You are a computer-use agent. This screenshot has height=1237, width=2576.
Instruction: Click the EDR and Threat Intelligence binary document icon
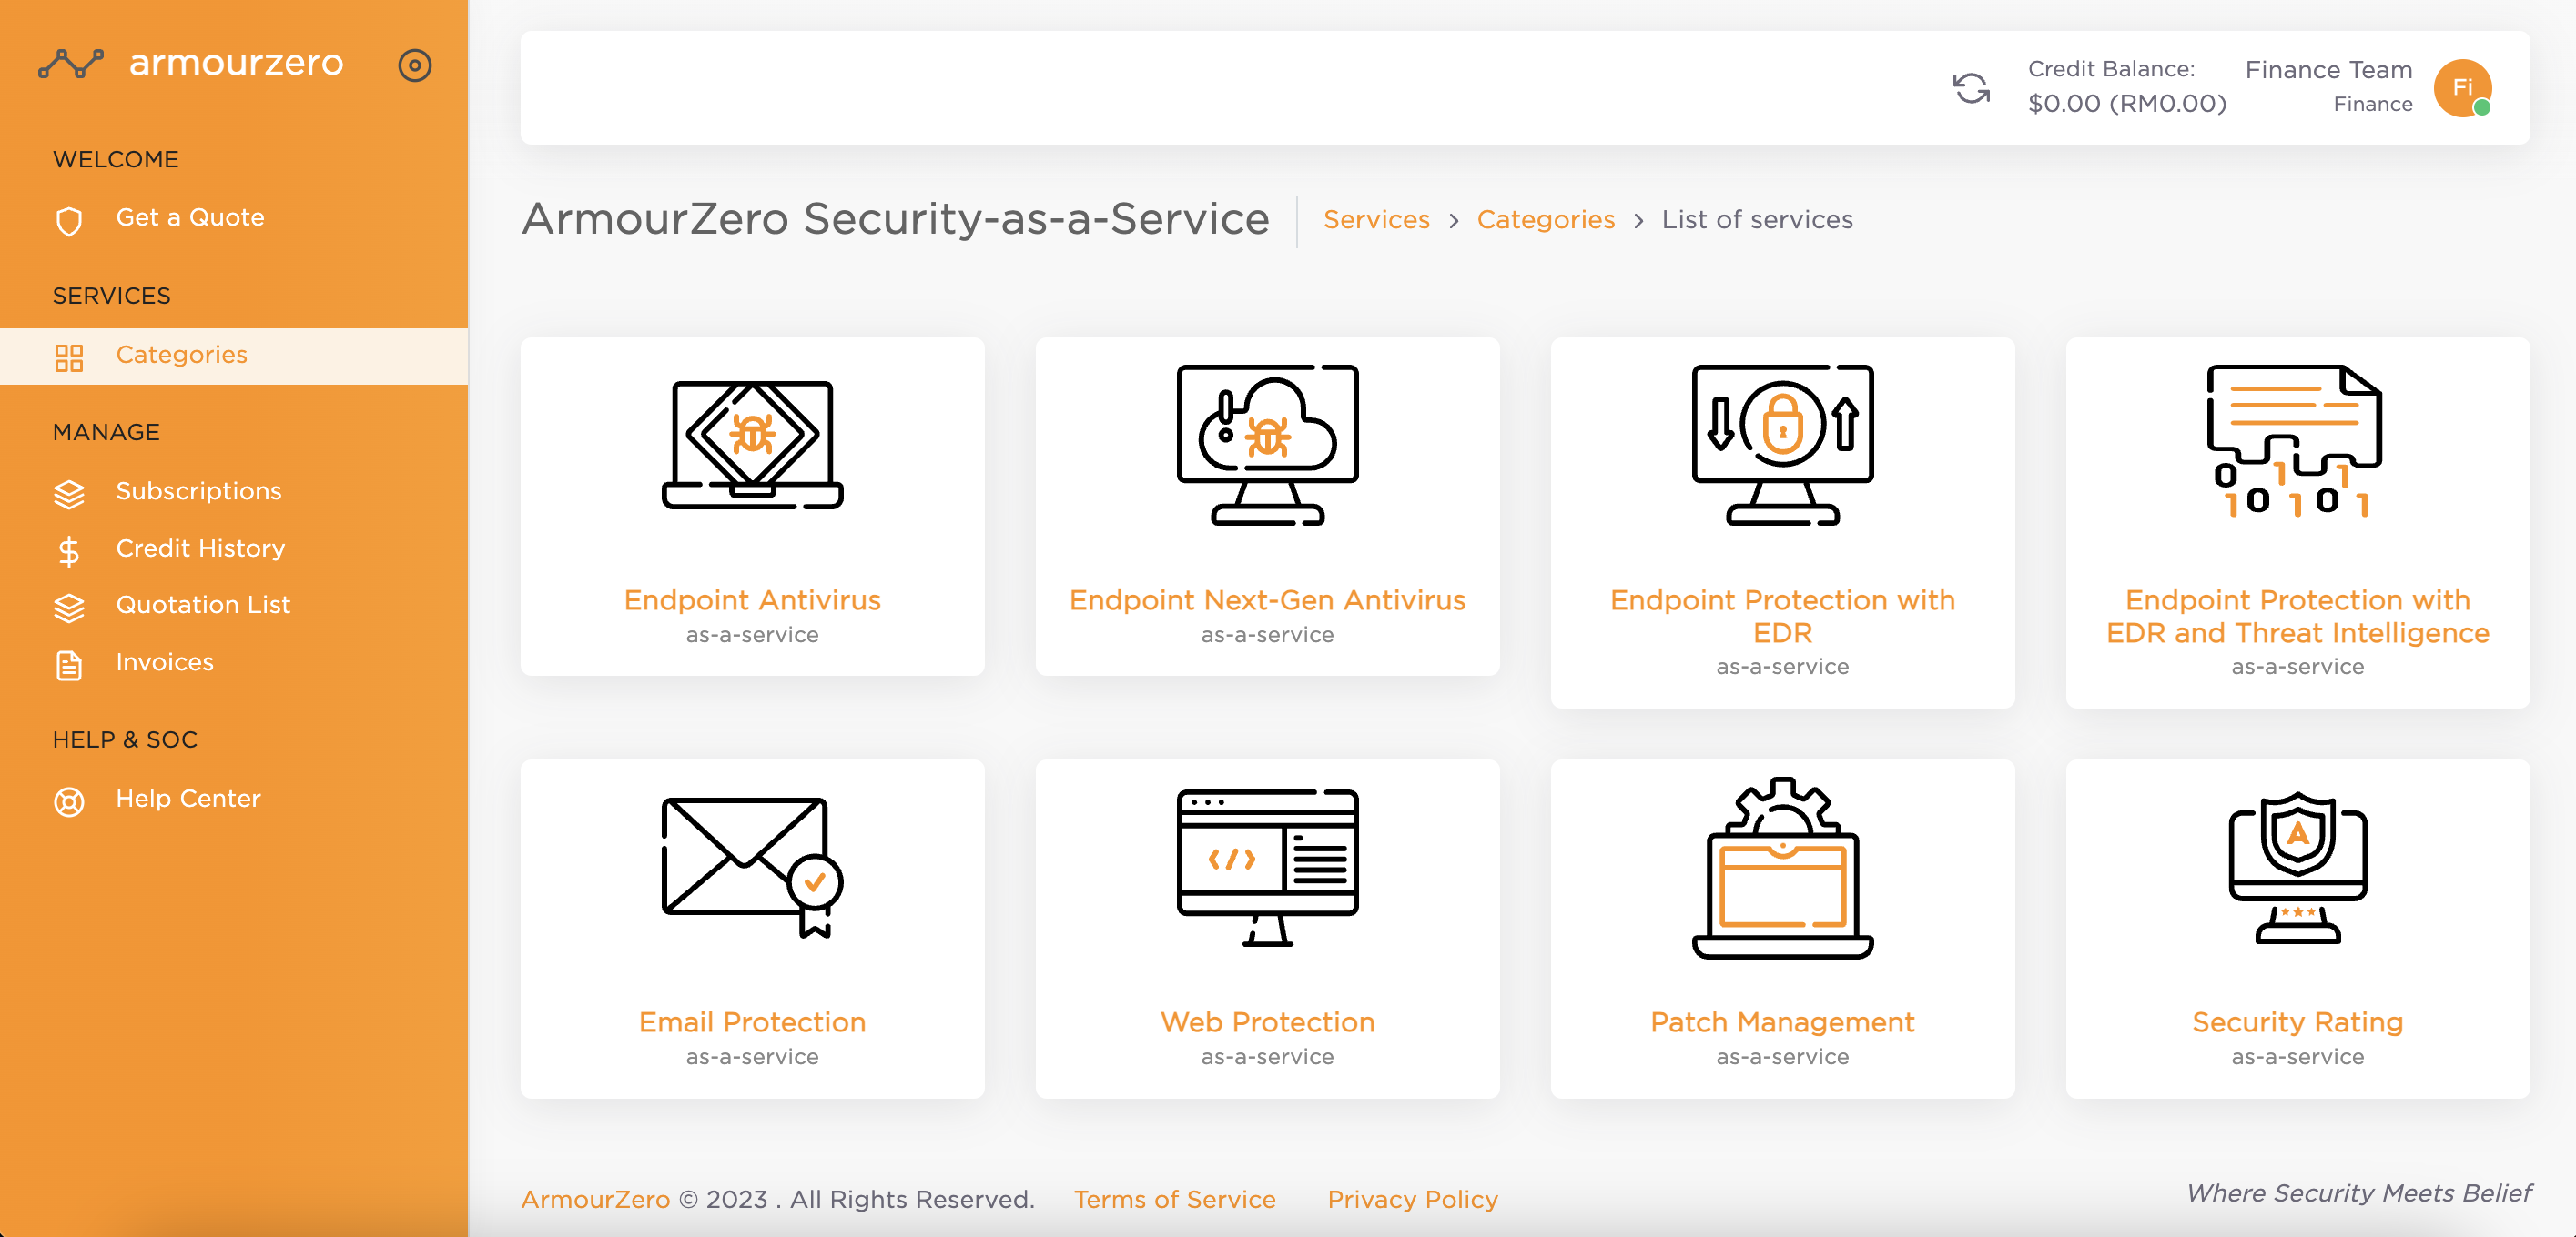[2297, 442]
